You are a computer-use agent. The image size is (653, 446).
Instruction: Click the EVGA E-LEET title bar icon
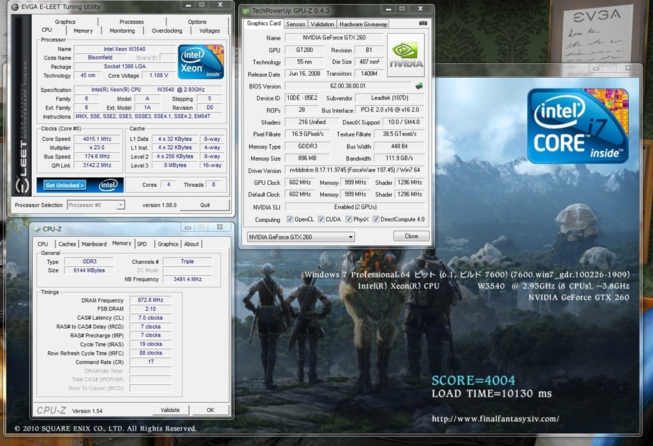pos(15,6)
